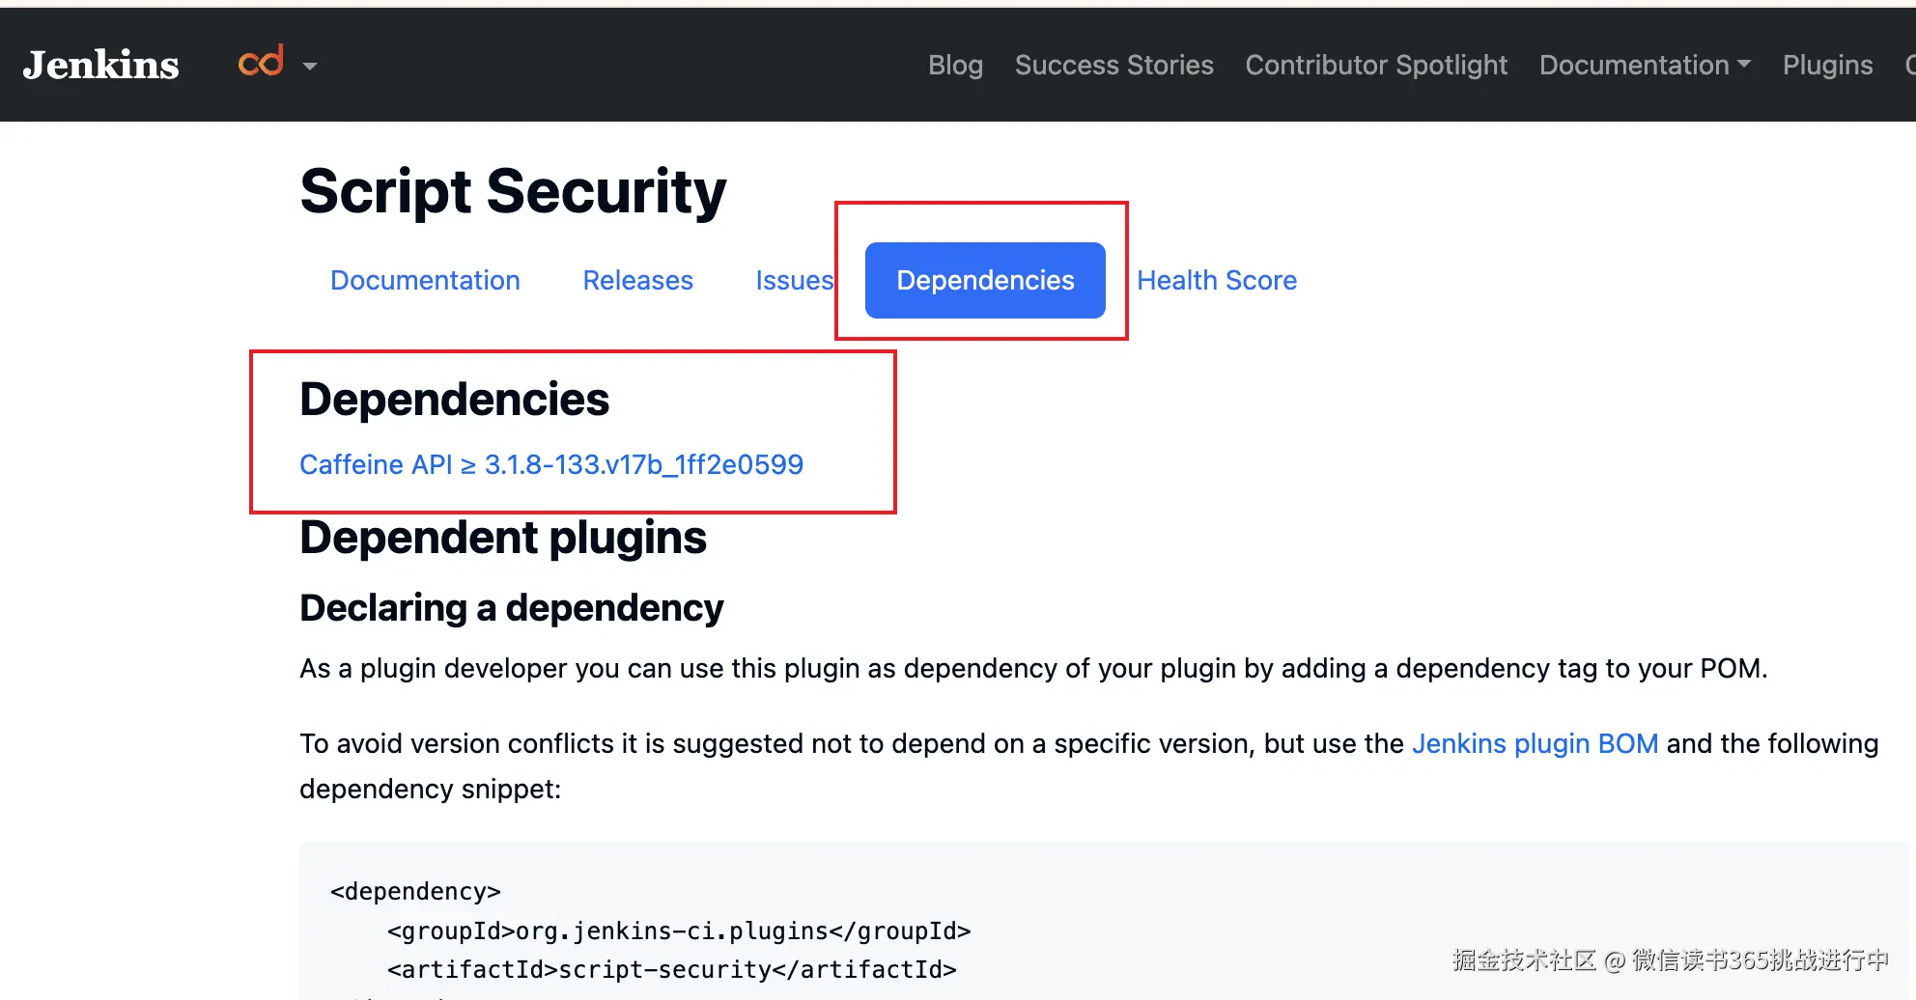Go to Success Stories
Viewport: 1916px width, 1000px height.
1113,65
